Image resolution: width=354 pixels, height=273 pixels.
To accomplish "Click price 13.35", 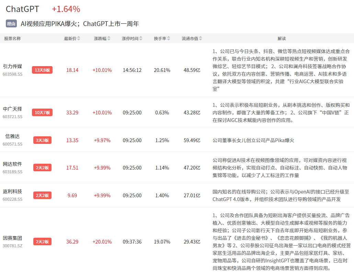I will [72, 140].
